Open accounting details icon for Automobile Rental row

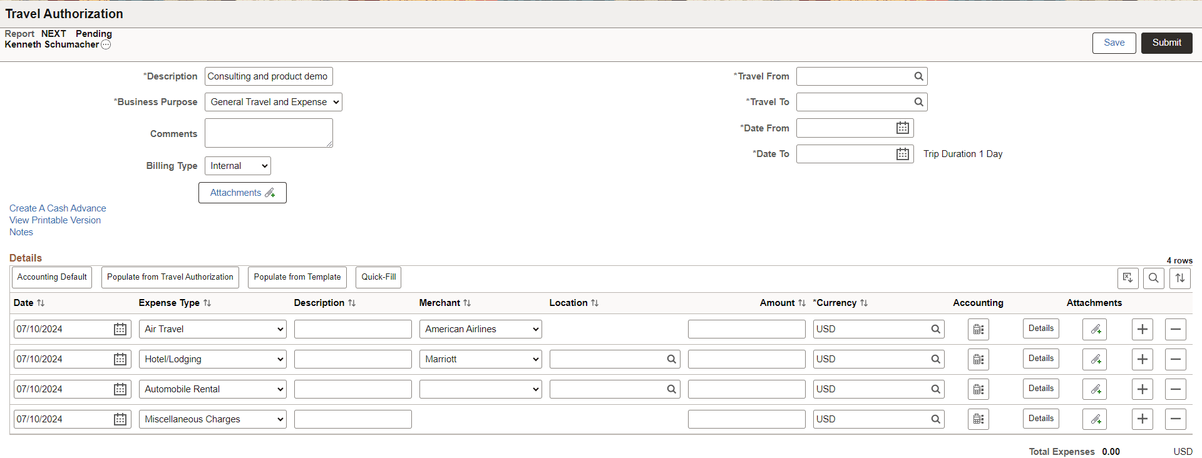979,389
